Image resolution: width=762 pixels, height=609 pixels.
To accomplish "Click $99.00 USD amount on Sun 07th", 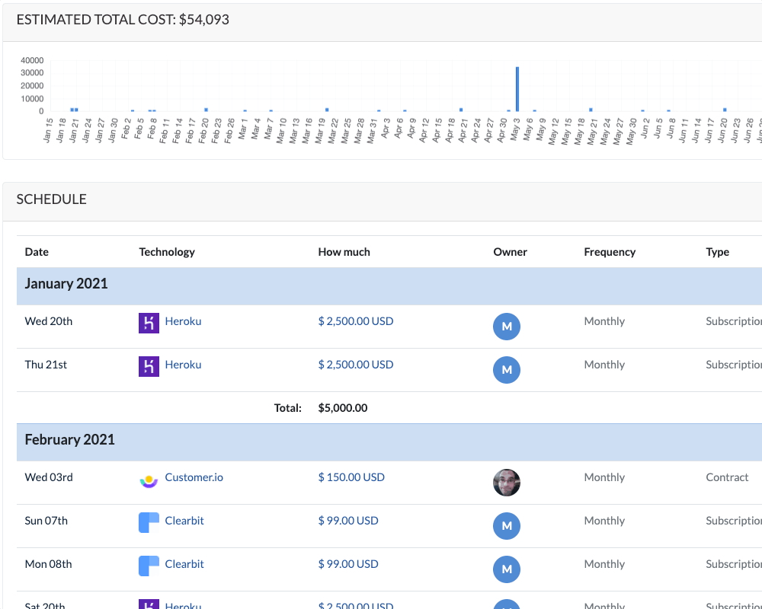I will click(x=348, y=520).
